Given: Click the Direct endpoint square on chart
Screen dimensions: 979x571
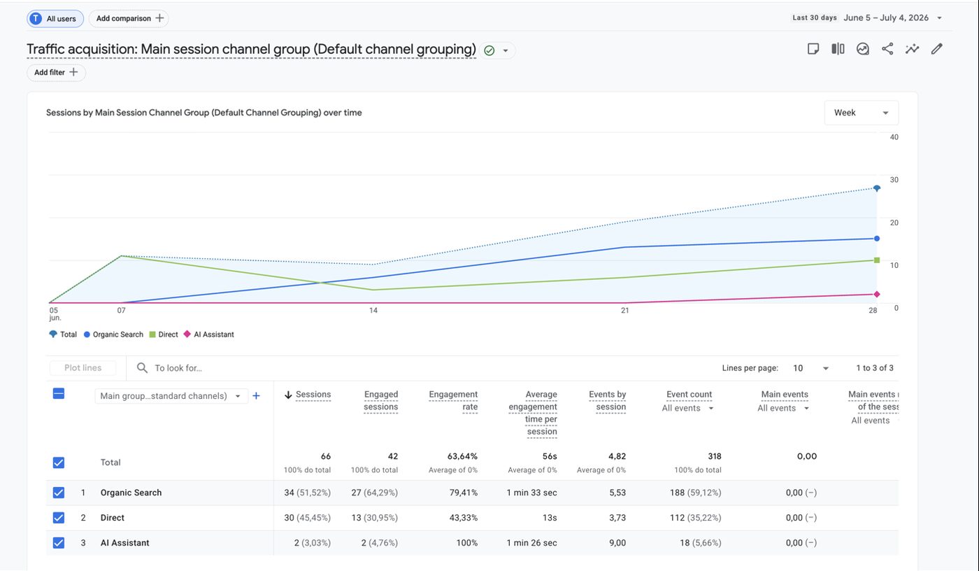Looking at the screenshot, I should [x=877, y=260].
